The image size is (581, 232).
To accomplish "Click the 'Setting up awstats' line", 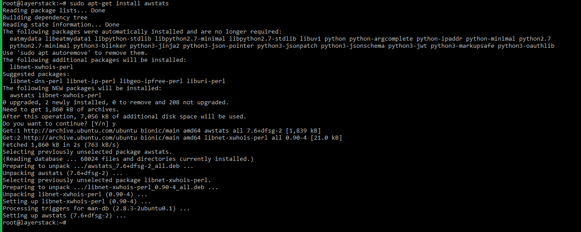I will [64, 216].
